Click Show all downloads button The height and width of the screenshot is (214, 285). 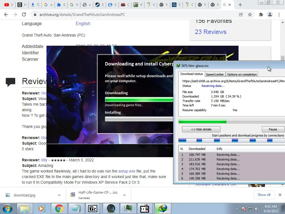(x=264, y=195)
